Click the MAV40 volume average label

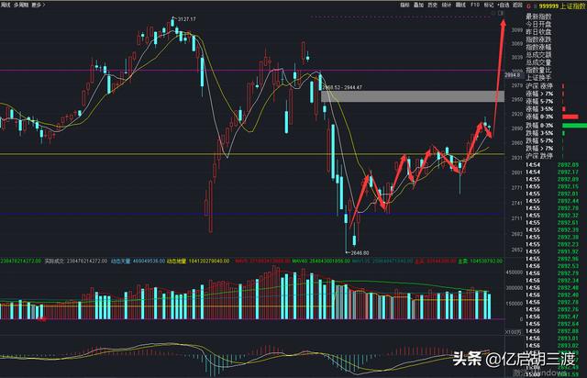299,261
